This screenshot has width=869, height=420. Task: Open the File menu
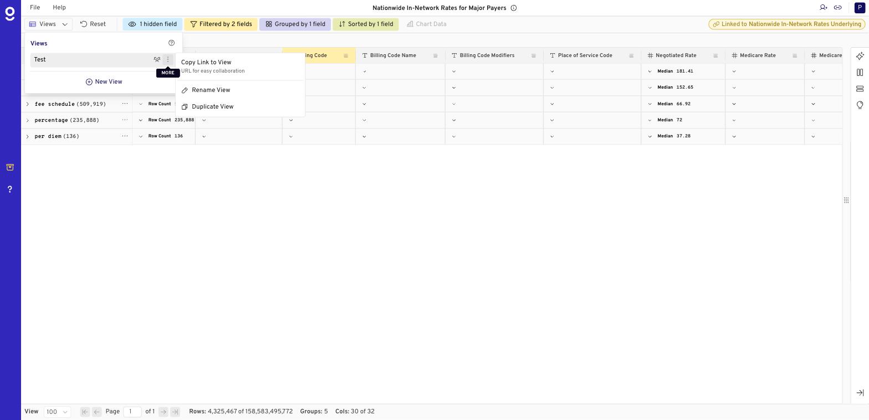coord(35,8)
